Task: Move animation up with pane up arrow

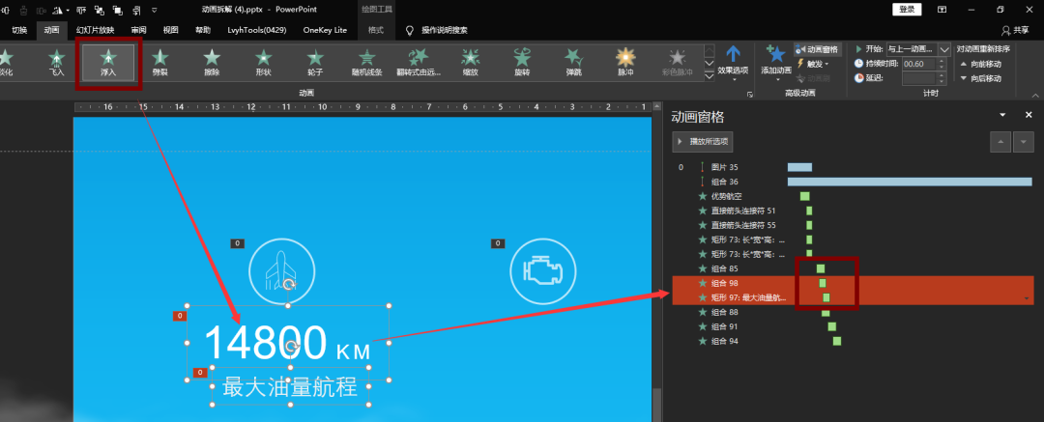Action: click(x=1000, y=142)
